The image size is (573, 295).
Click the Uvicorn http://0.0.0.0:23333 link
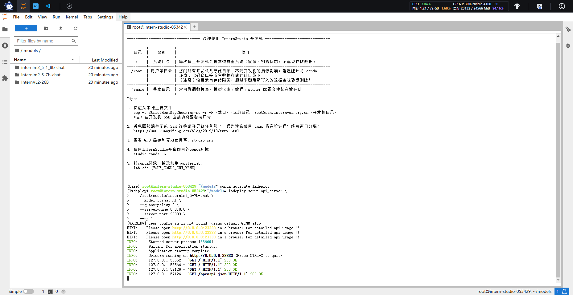tap(211, 256)
